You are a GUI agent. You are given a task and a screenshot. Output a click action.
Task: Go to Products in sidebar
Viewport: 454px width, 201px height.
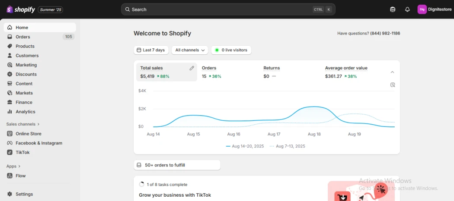pyautogui.click(x=40, y=46)
